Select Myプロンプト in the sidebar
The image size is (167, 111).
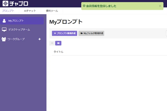coord(22,21)
